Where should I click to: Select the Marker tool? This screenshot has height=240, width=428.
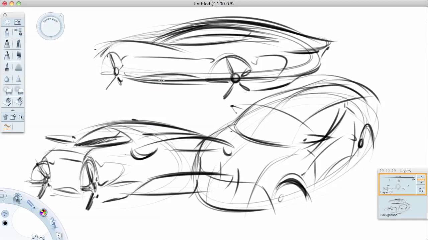point(7,44)
